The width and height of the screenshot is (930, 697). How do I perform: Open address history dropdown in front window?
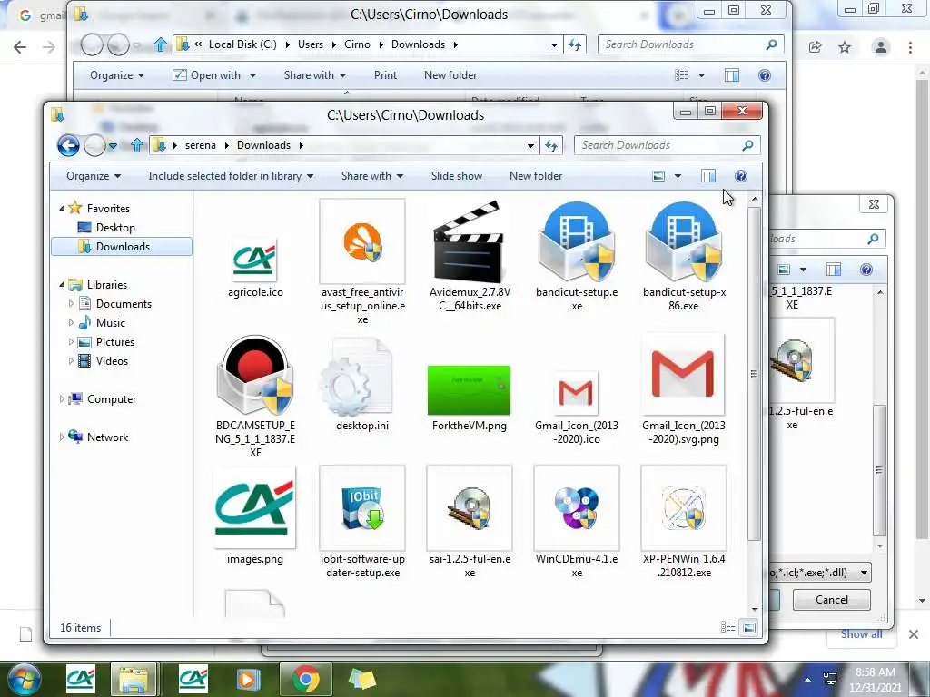tap(530, 145)
